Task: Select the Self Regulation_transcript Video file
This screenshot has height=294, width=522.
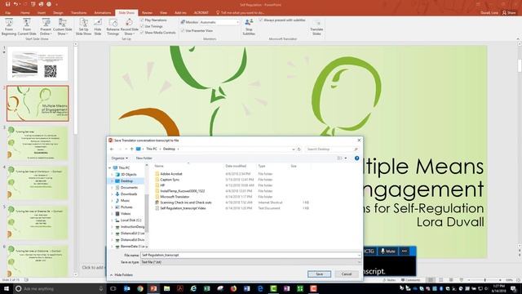Action: point(183,208)
